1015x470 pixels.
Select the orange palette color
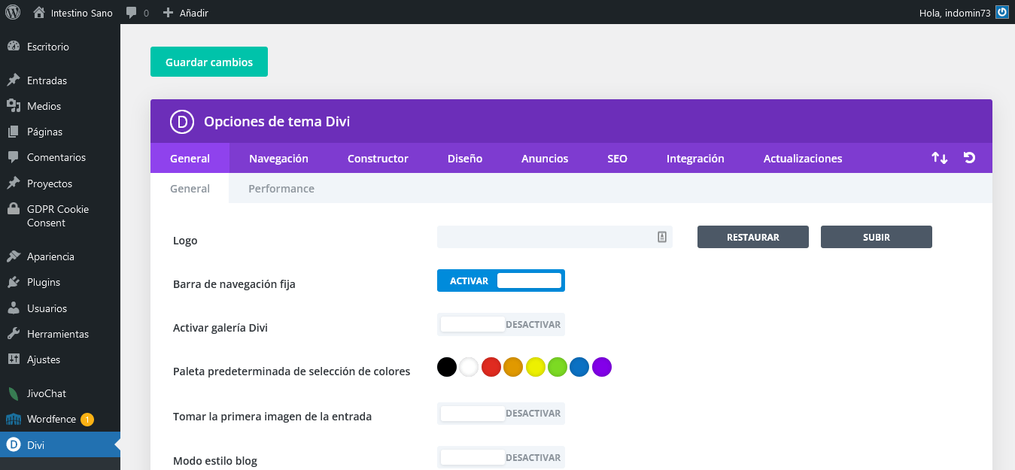pos(513,367)
